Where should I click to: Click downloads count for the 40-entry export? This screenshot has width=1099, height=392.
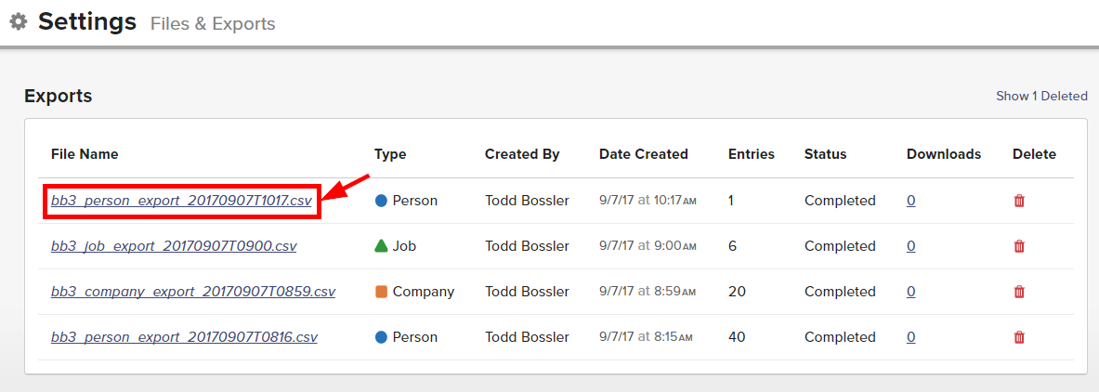(910, 337)
